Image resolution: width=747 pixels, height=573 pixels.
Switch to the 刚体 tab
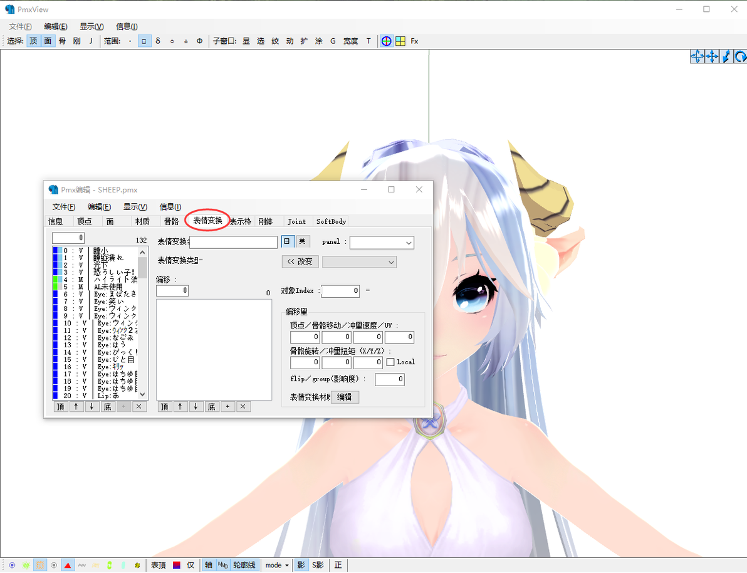pyautogui.click(x=266, y=222)
